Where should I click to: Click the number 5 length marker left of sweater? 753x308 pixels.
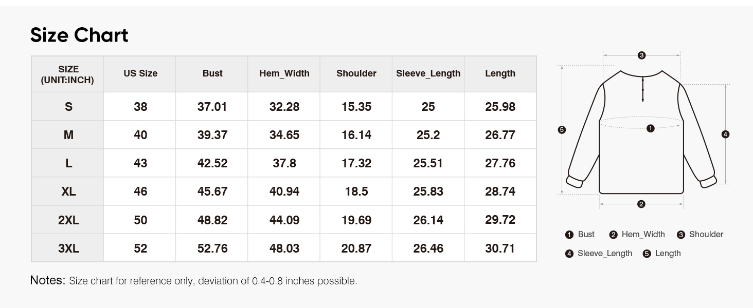(x=562, y=130)
